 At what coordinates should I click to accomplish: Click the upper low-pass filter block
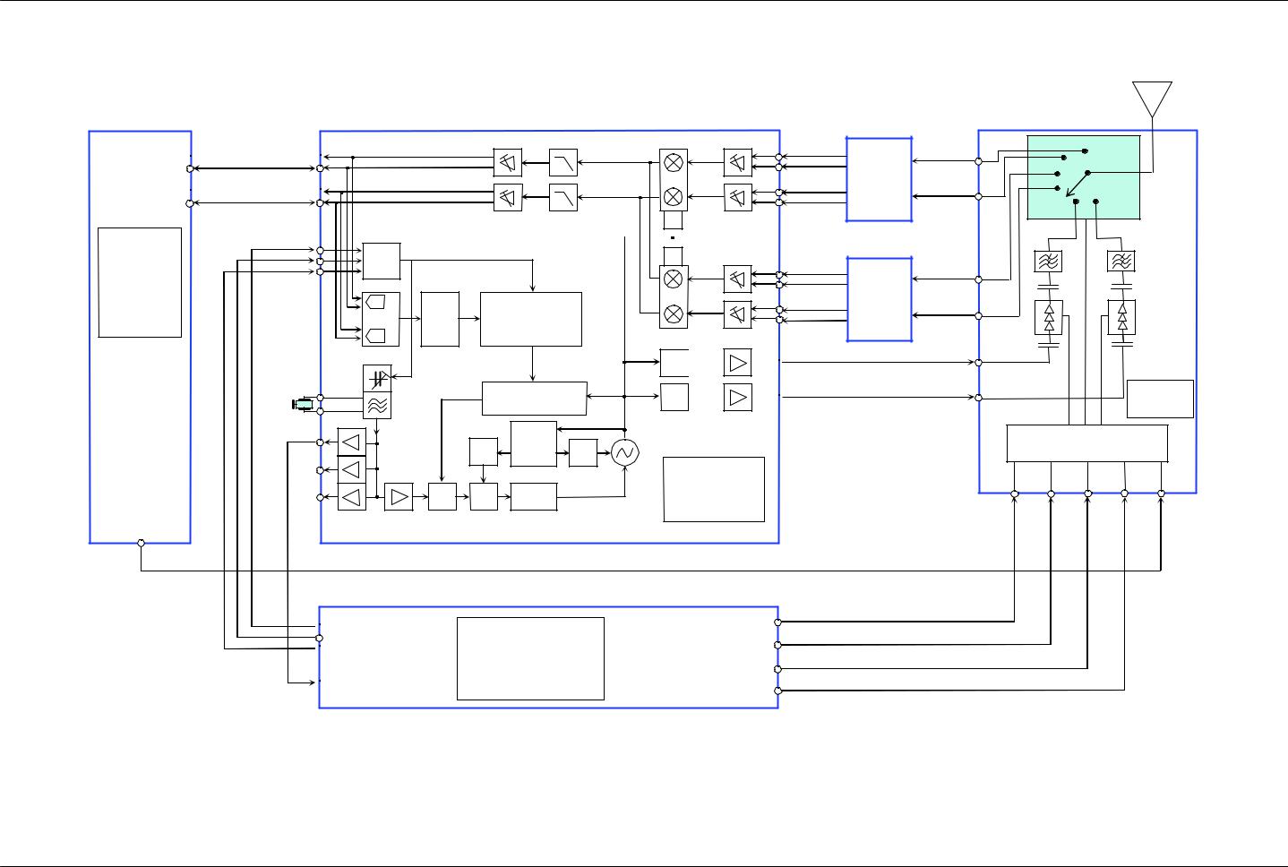563,163
